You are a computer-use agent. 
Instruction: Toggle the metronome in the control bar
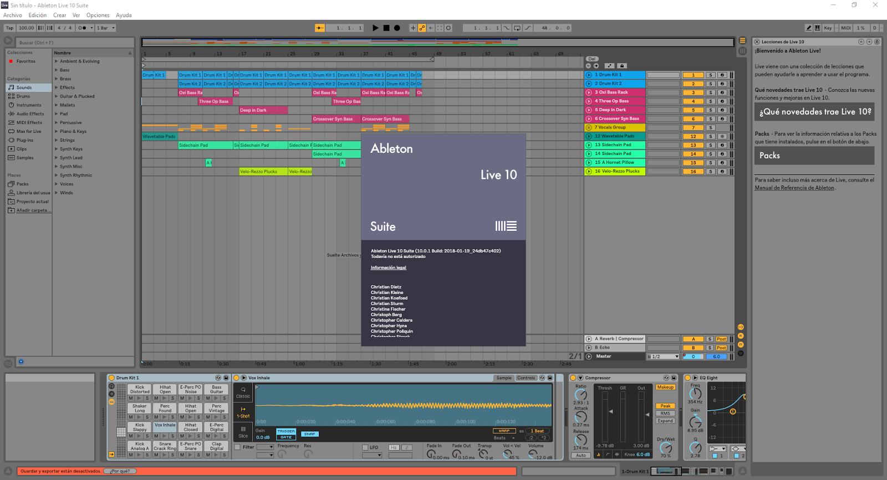click(x=83, y=28)
